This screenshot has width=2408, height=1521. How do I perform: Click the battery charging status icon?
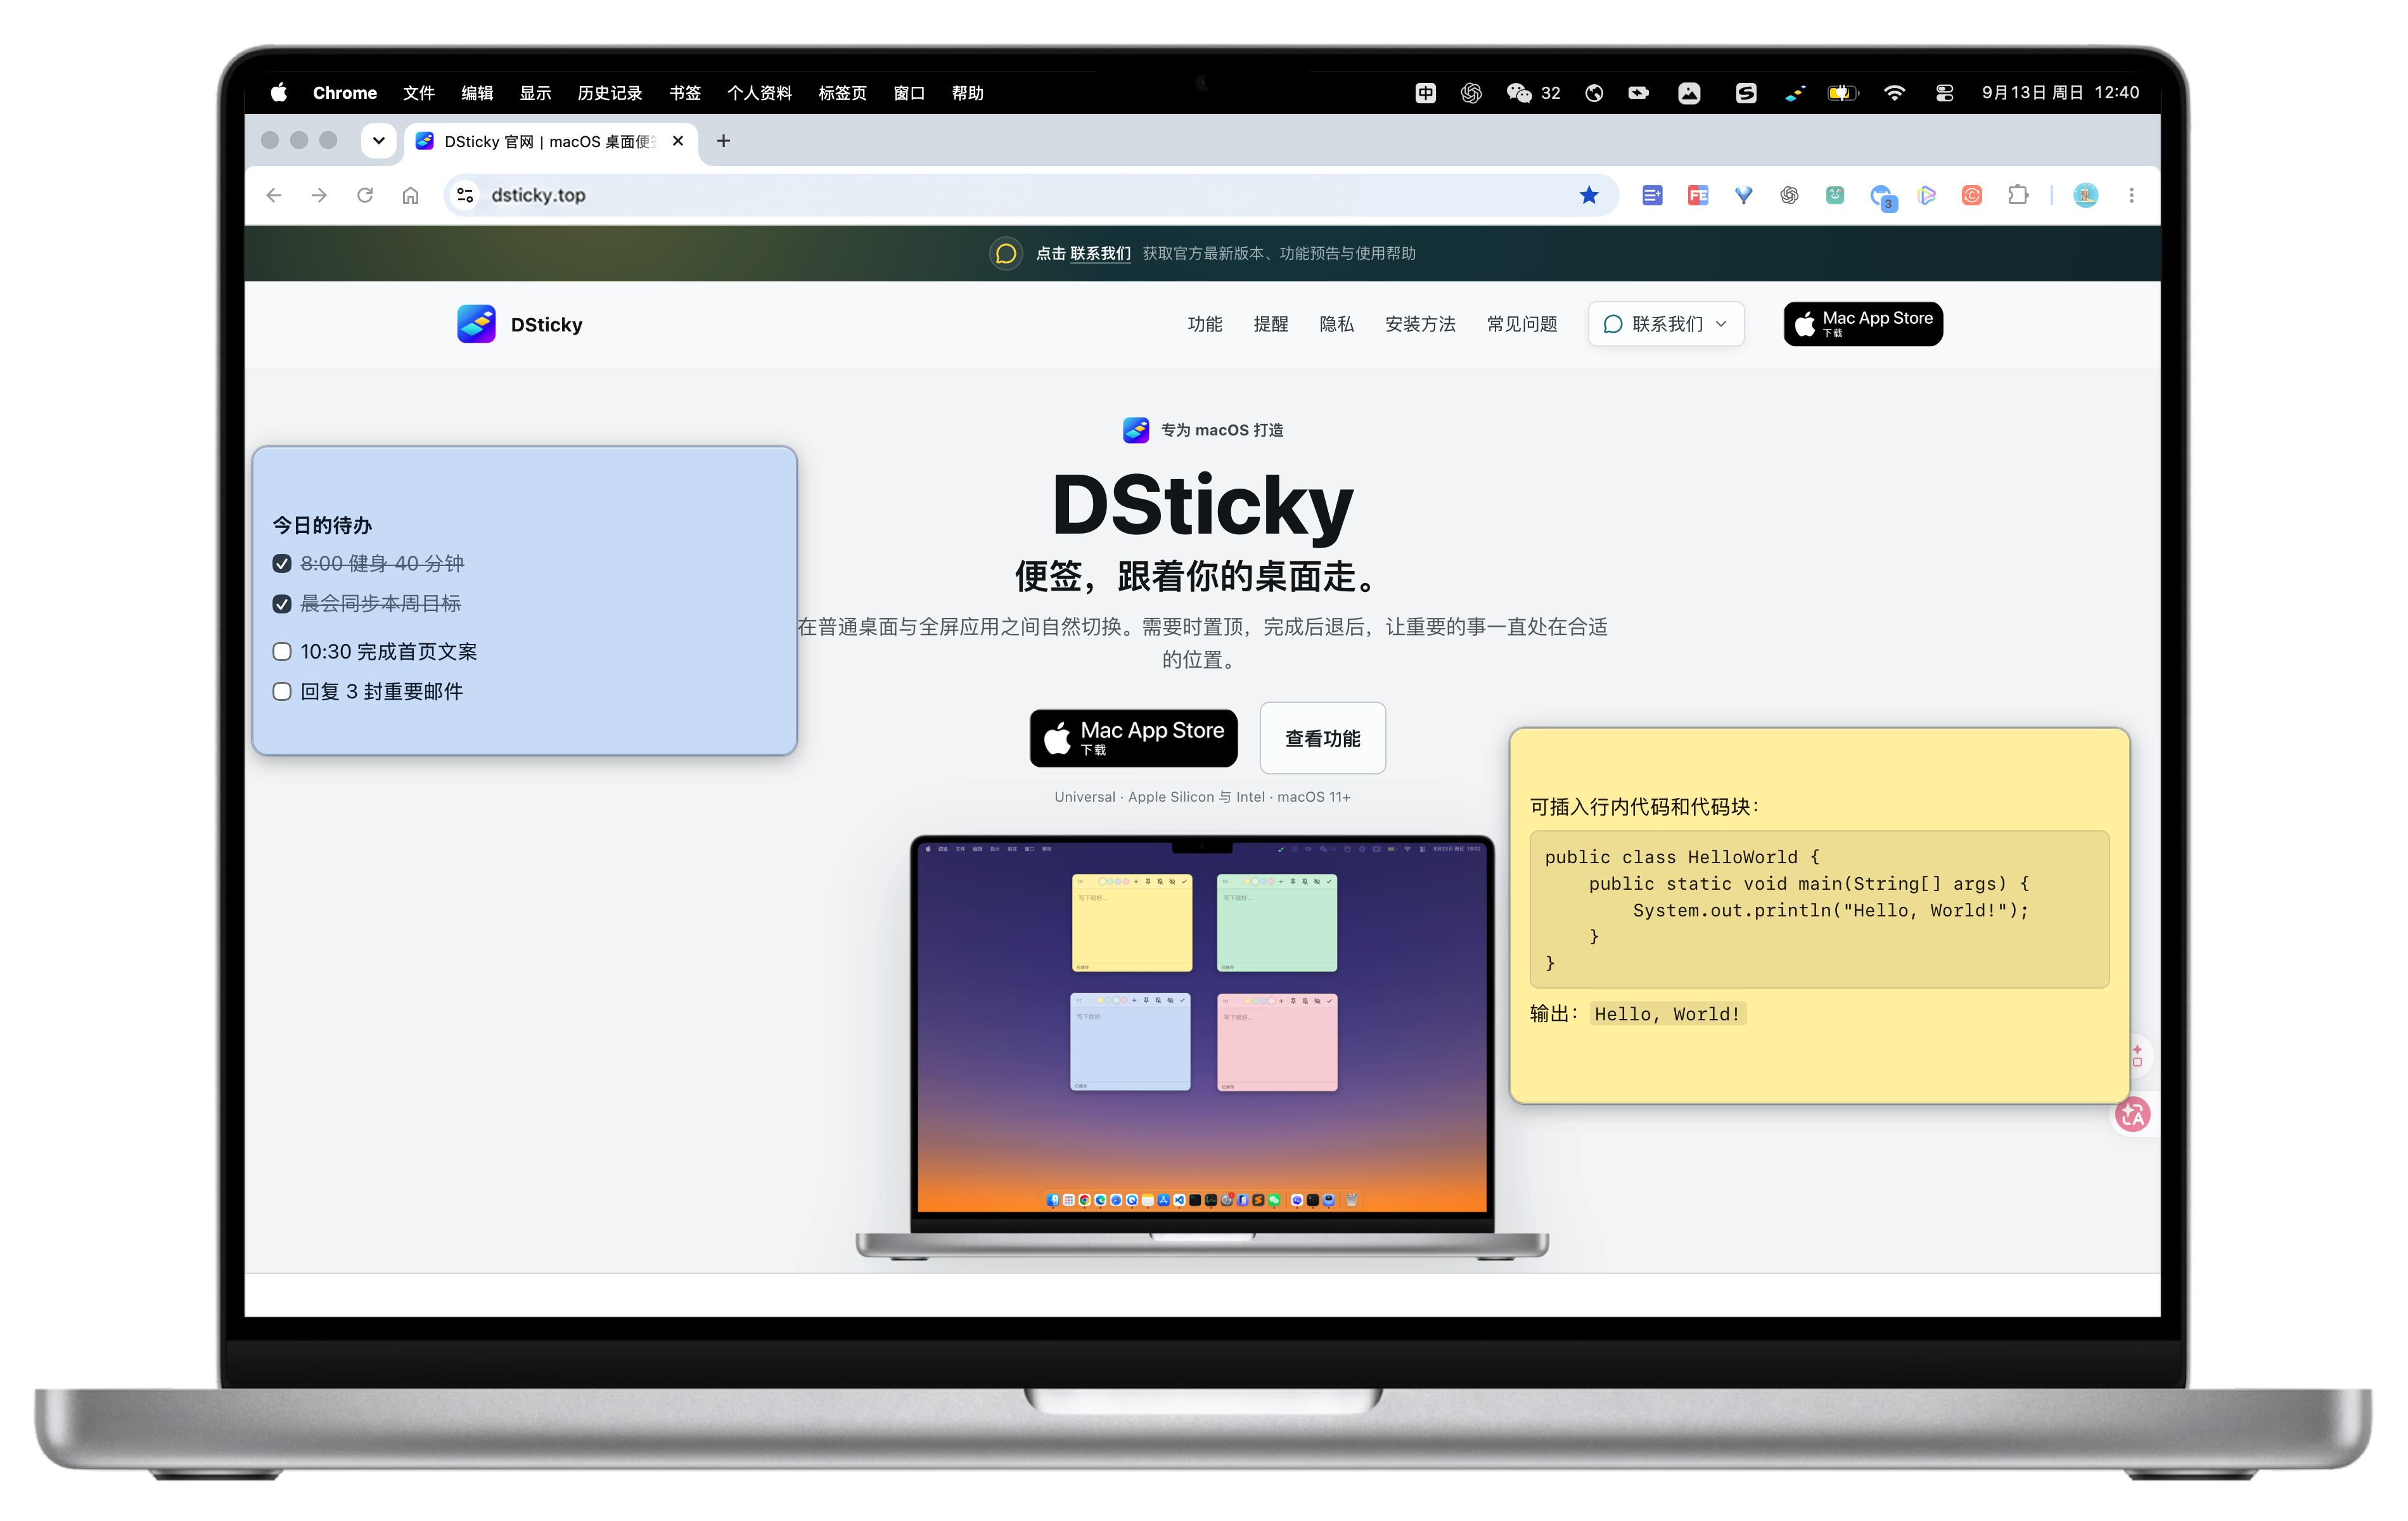tap(1843, 93)
